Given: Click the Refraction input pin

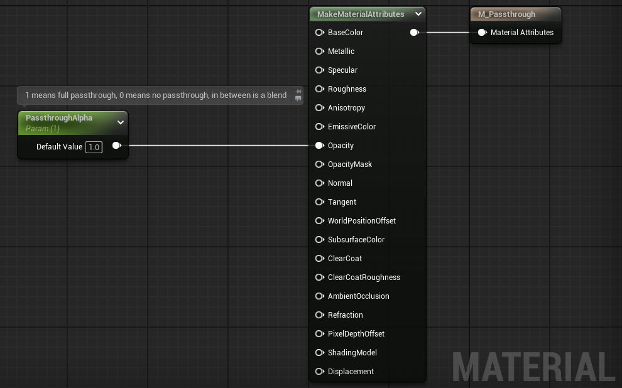Looking at the screenshot, I should [x=320, y=315].
